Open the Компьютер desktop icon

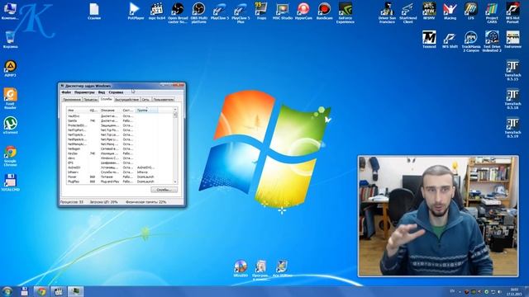(x=10, y=11)
